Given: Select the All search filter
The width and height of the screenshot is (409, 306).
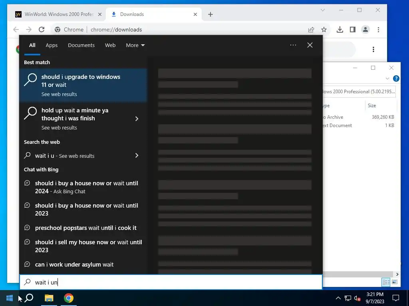Looking at the screenshot, I should click(x=32, y=45).
